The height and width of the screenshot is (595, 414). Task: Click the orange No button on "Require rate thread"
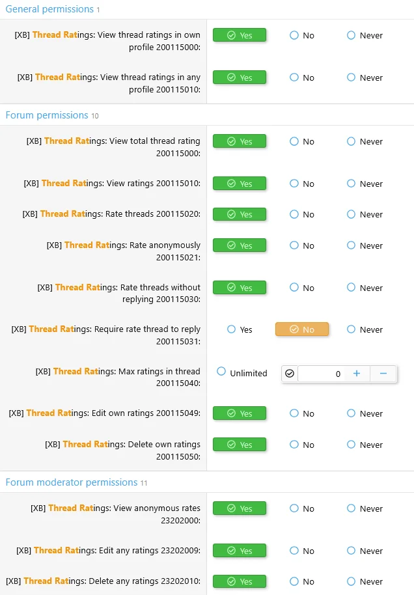(x=302, y=329)
